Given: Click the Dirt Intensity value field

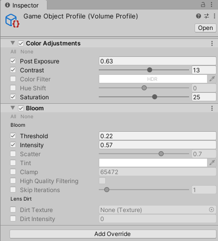Looking at the screenshot, I should pos(158,219).
